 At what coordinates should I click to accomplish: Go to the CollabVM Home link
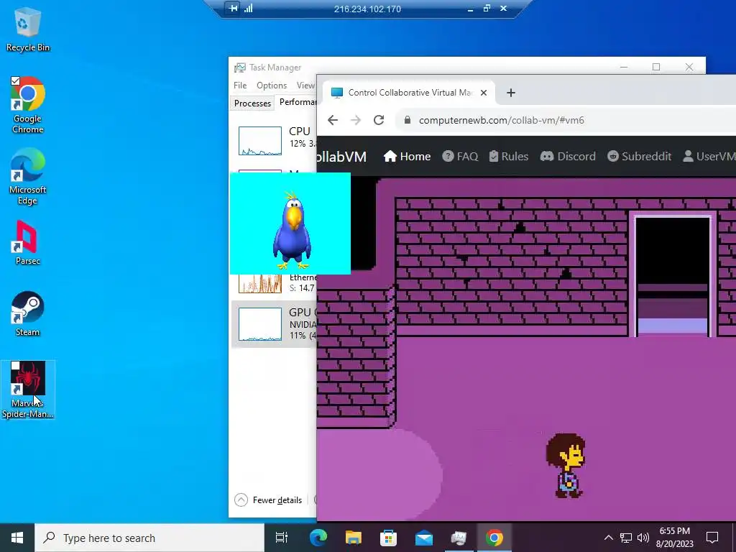(x=407, y=156)
